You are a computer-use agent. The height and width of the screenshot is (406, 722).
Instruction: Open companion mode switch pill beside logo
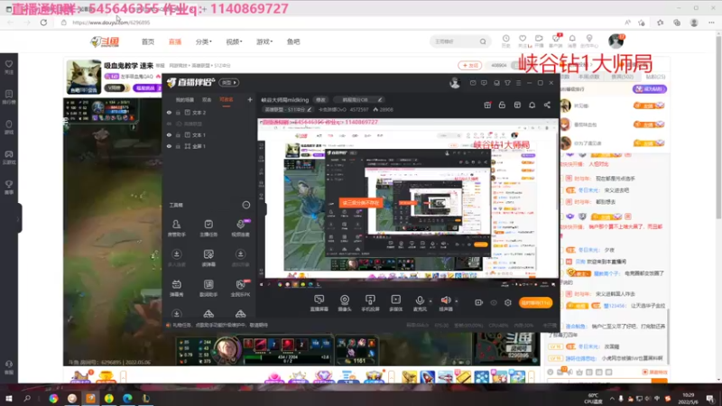point(229,83)
